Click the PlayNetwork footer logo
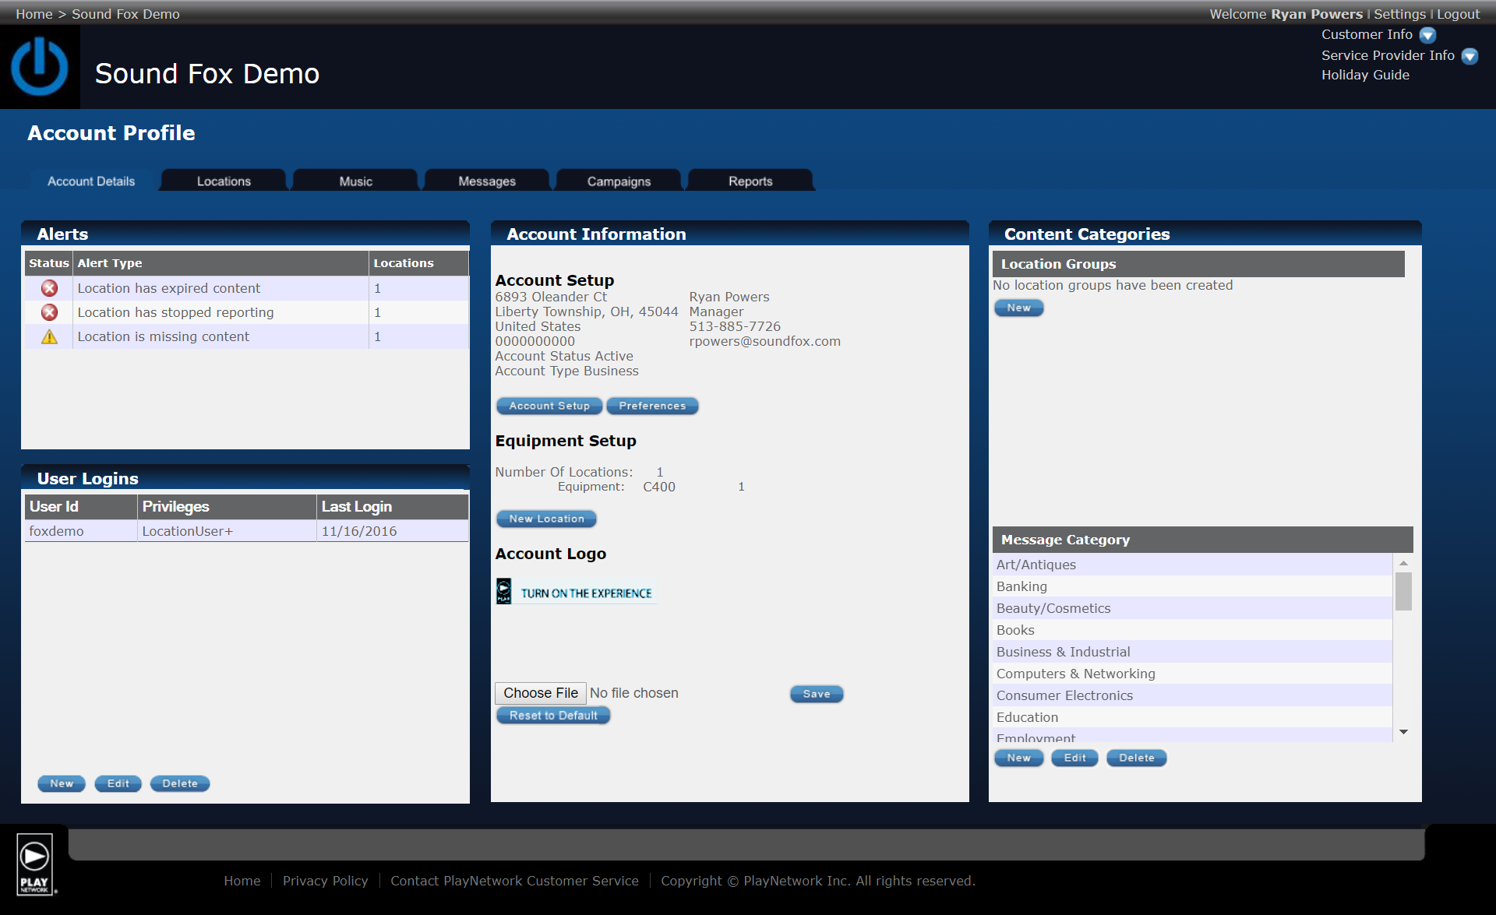 pos(35,864)
